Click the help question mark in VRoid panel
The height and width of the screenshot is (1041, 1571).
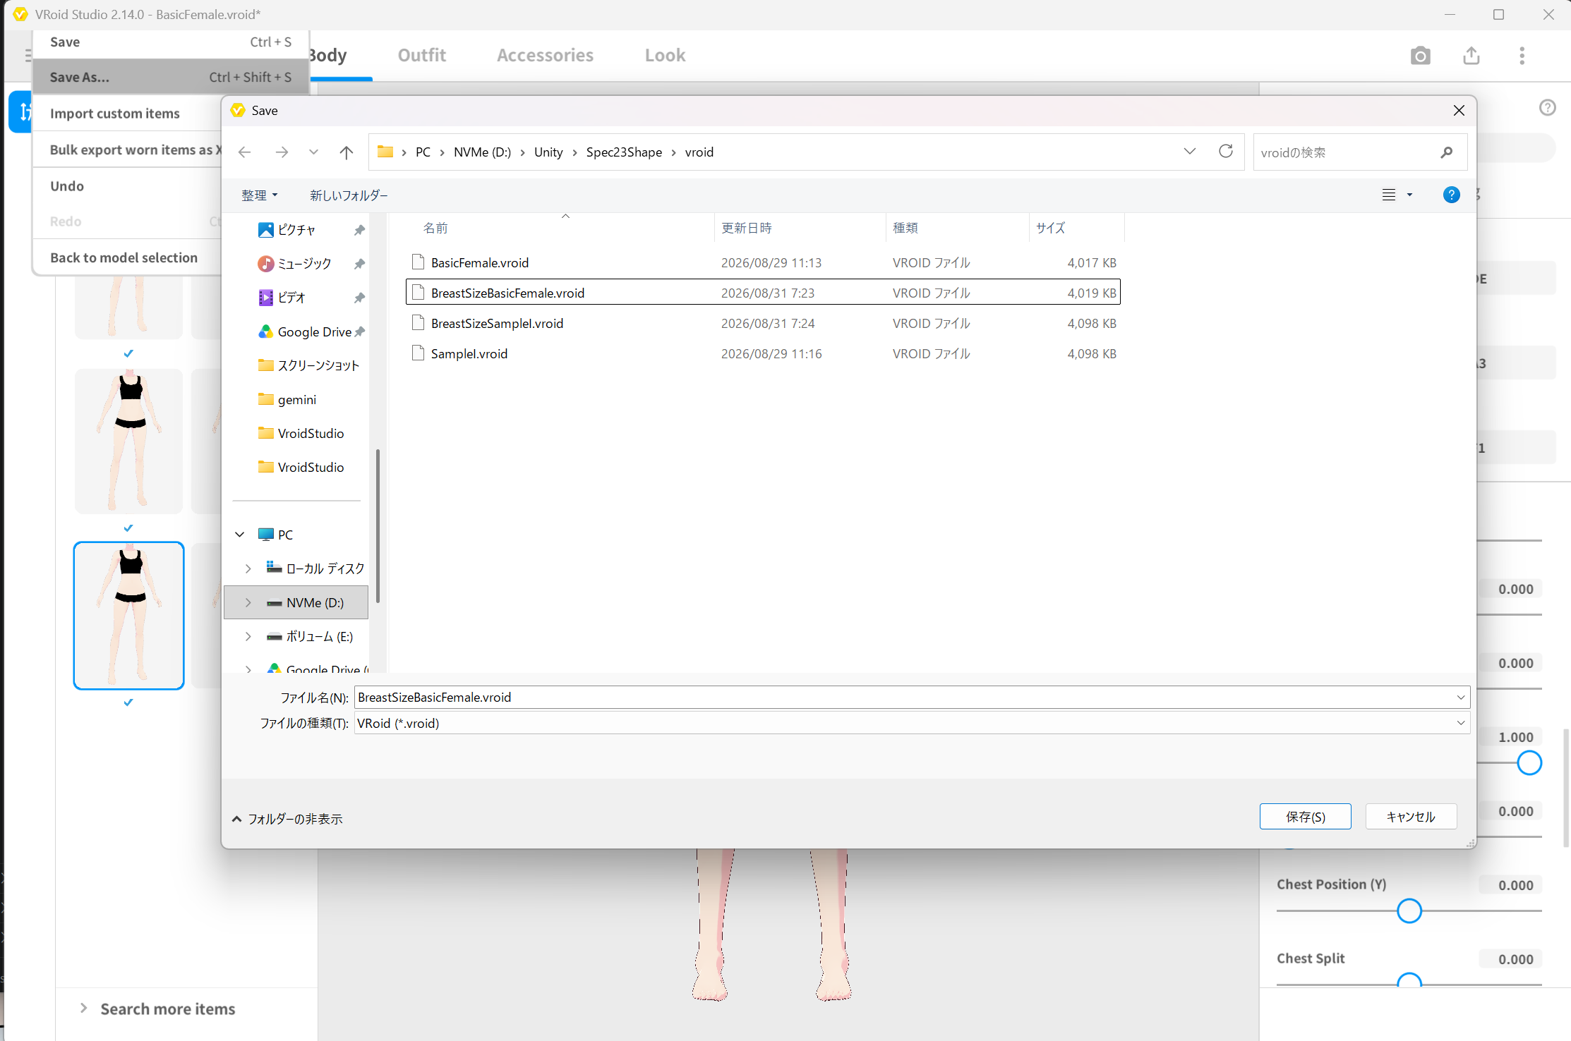click(1548, 107)
